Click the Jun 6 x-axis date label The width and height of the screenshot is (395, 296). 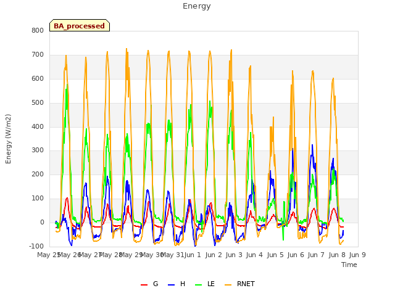296,255
